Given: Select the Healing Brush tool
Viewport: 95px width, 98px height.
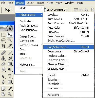Looking at the screenshot, I should click(3, 53).
